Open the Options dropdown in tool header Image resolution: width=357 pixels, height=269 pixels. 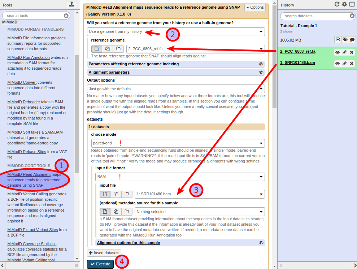(255, 7)
